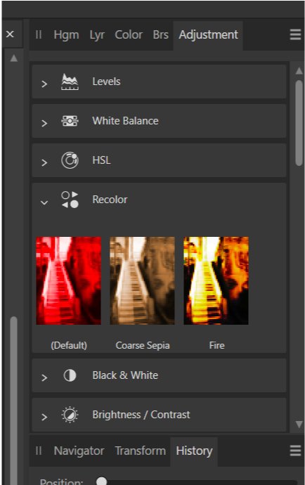
Task: Apply the Fire recolor preset
Action: pos(216,280)
